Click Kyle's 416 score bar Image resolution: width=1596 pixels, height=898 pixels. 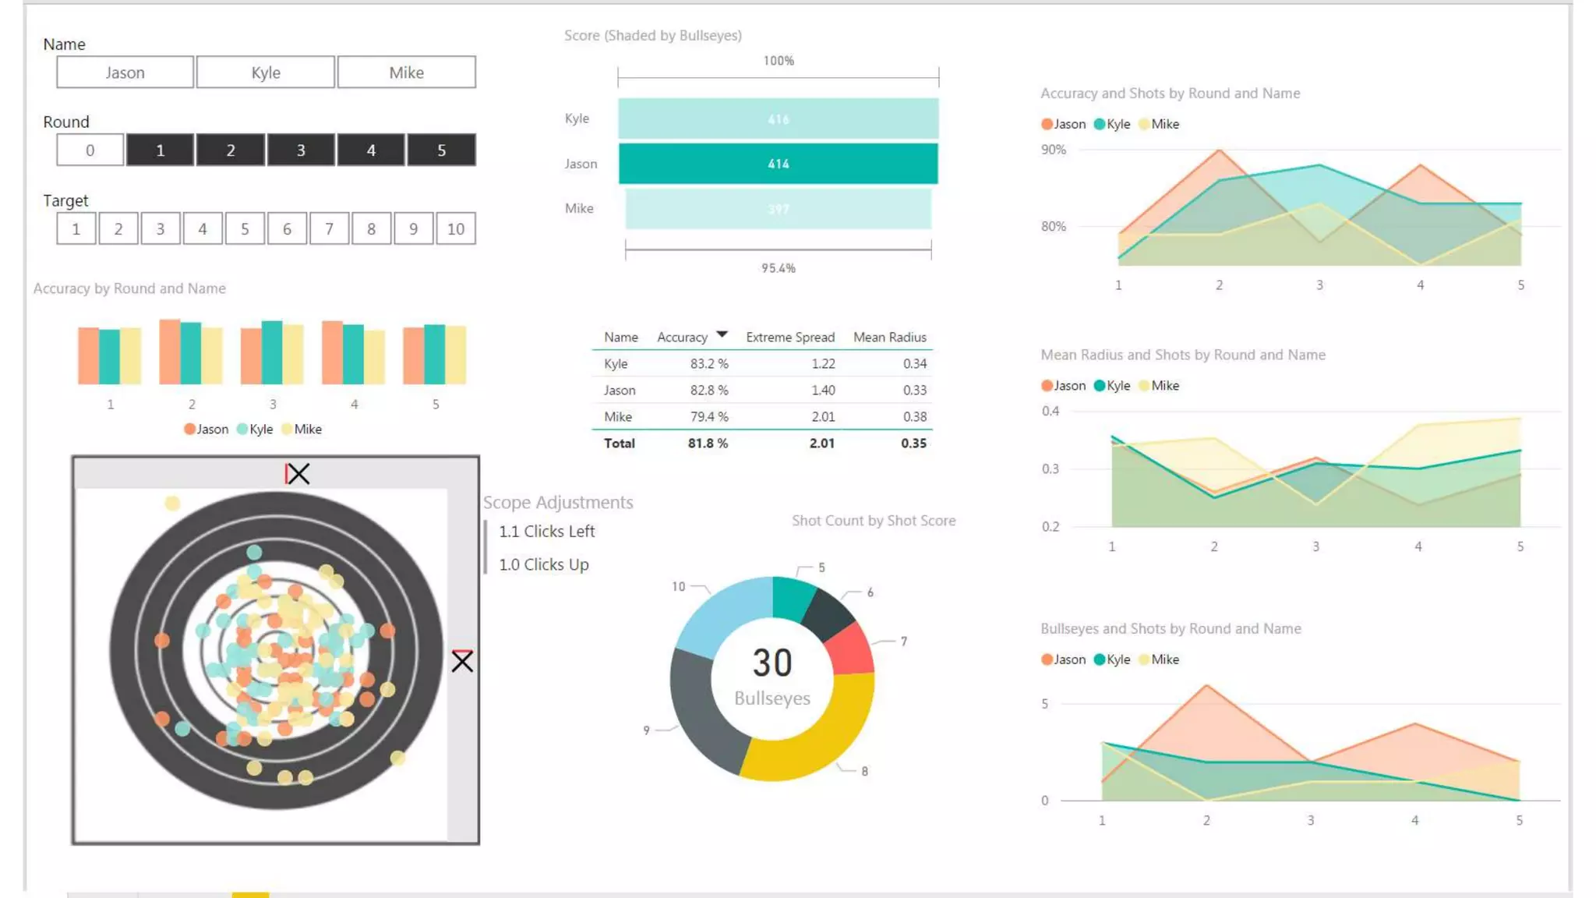[x=778, y=119]
